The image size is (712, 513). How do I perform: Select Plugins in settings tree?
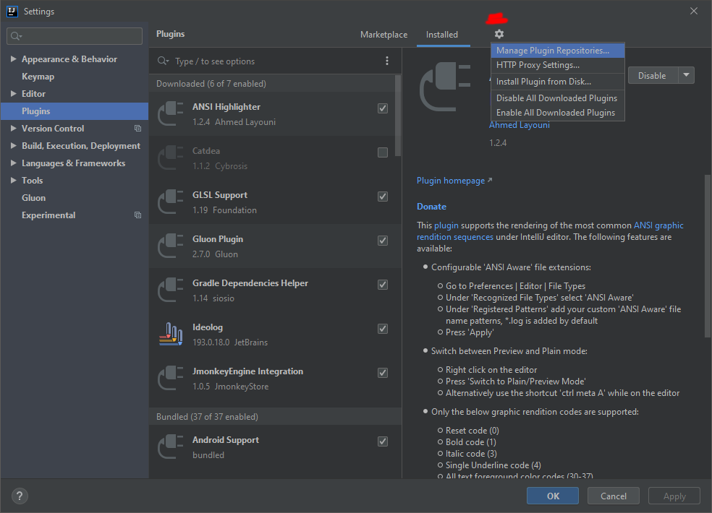tap(75, 111)
